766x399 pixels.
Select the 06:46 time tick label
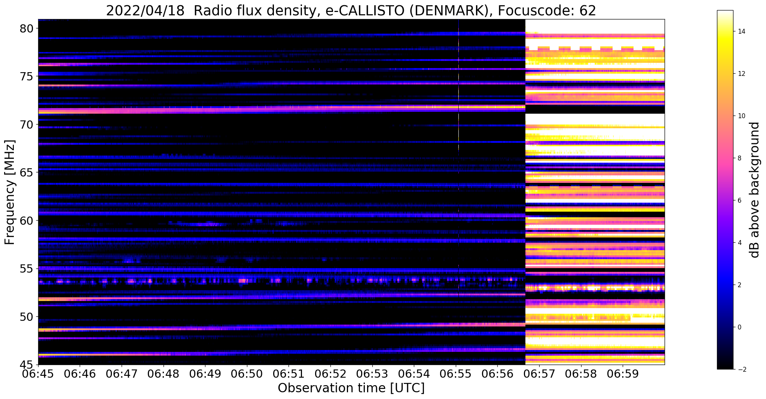(x=79, y=374)
